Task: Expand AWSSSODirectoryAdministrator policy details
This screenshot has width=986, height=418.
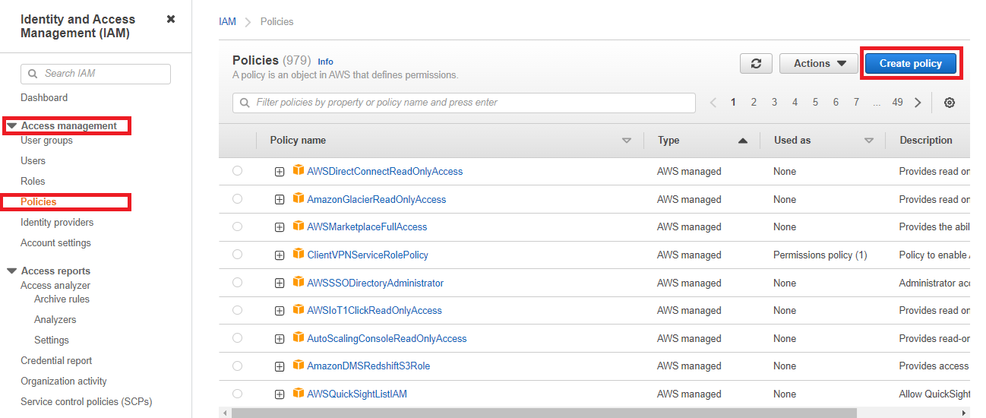Action: point(280,283)
